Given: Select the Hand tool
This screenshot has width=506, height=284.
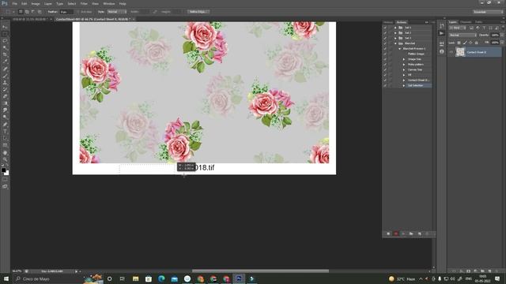Looking at the screenshot, I should pyautogui.click(x=5, y=152).
